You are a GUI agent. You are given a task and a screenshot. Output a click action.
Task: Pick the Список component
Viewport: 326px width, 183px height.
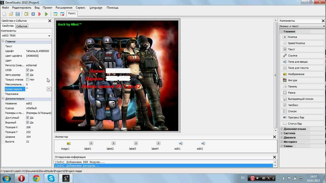coord(303,111)
